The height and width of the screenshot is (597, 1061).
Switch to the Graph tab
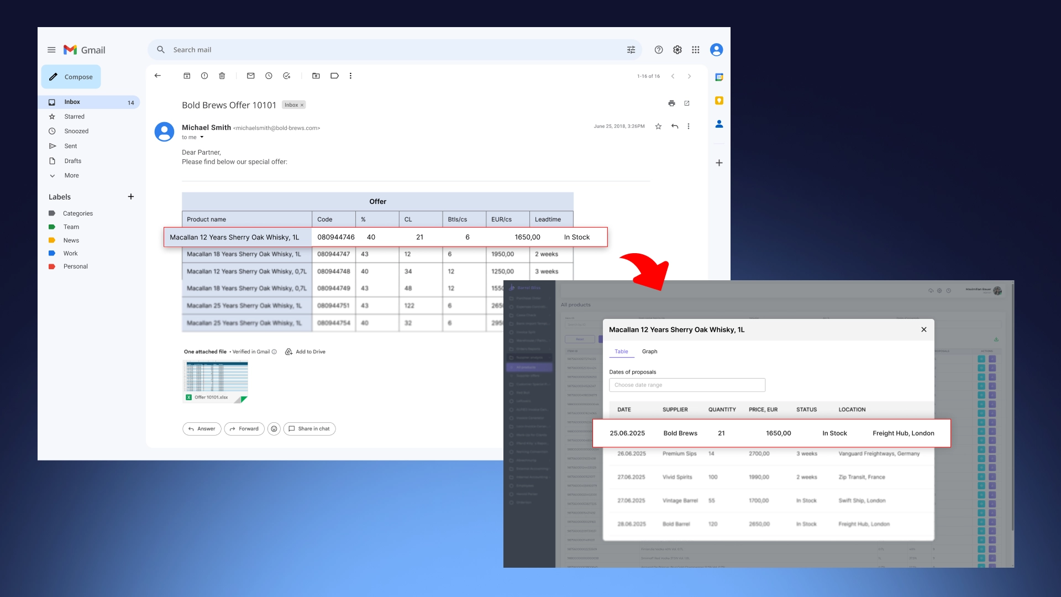pyautogui.click(x=649, y=352)
